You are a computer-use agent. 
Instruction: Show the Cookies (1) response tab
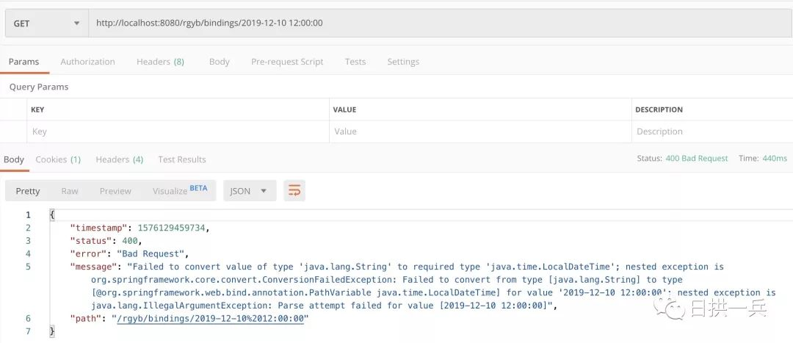pos(58,159)
